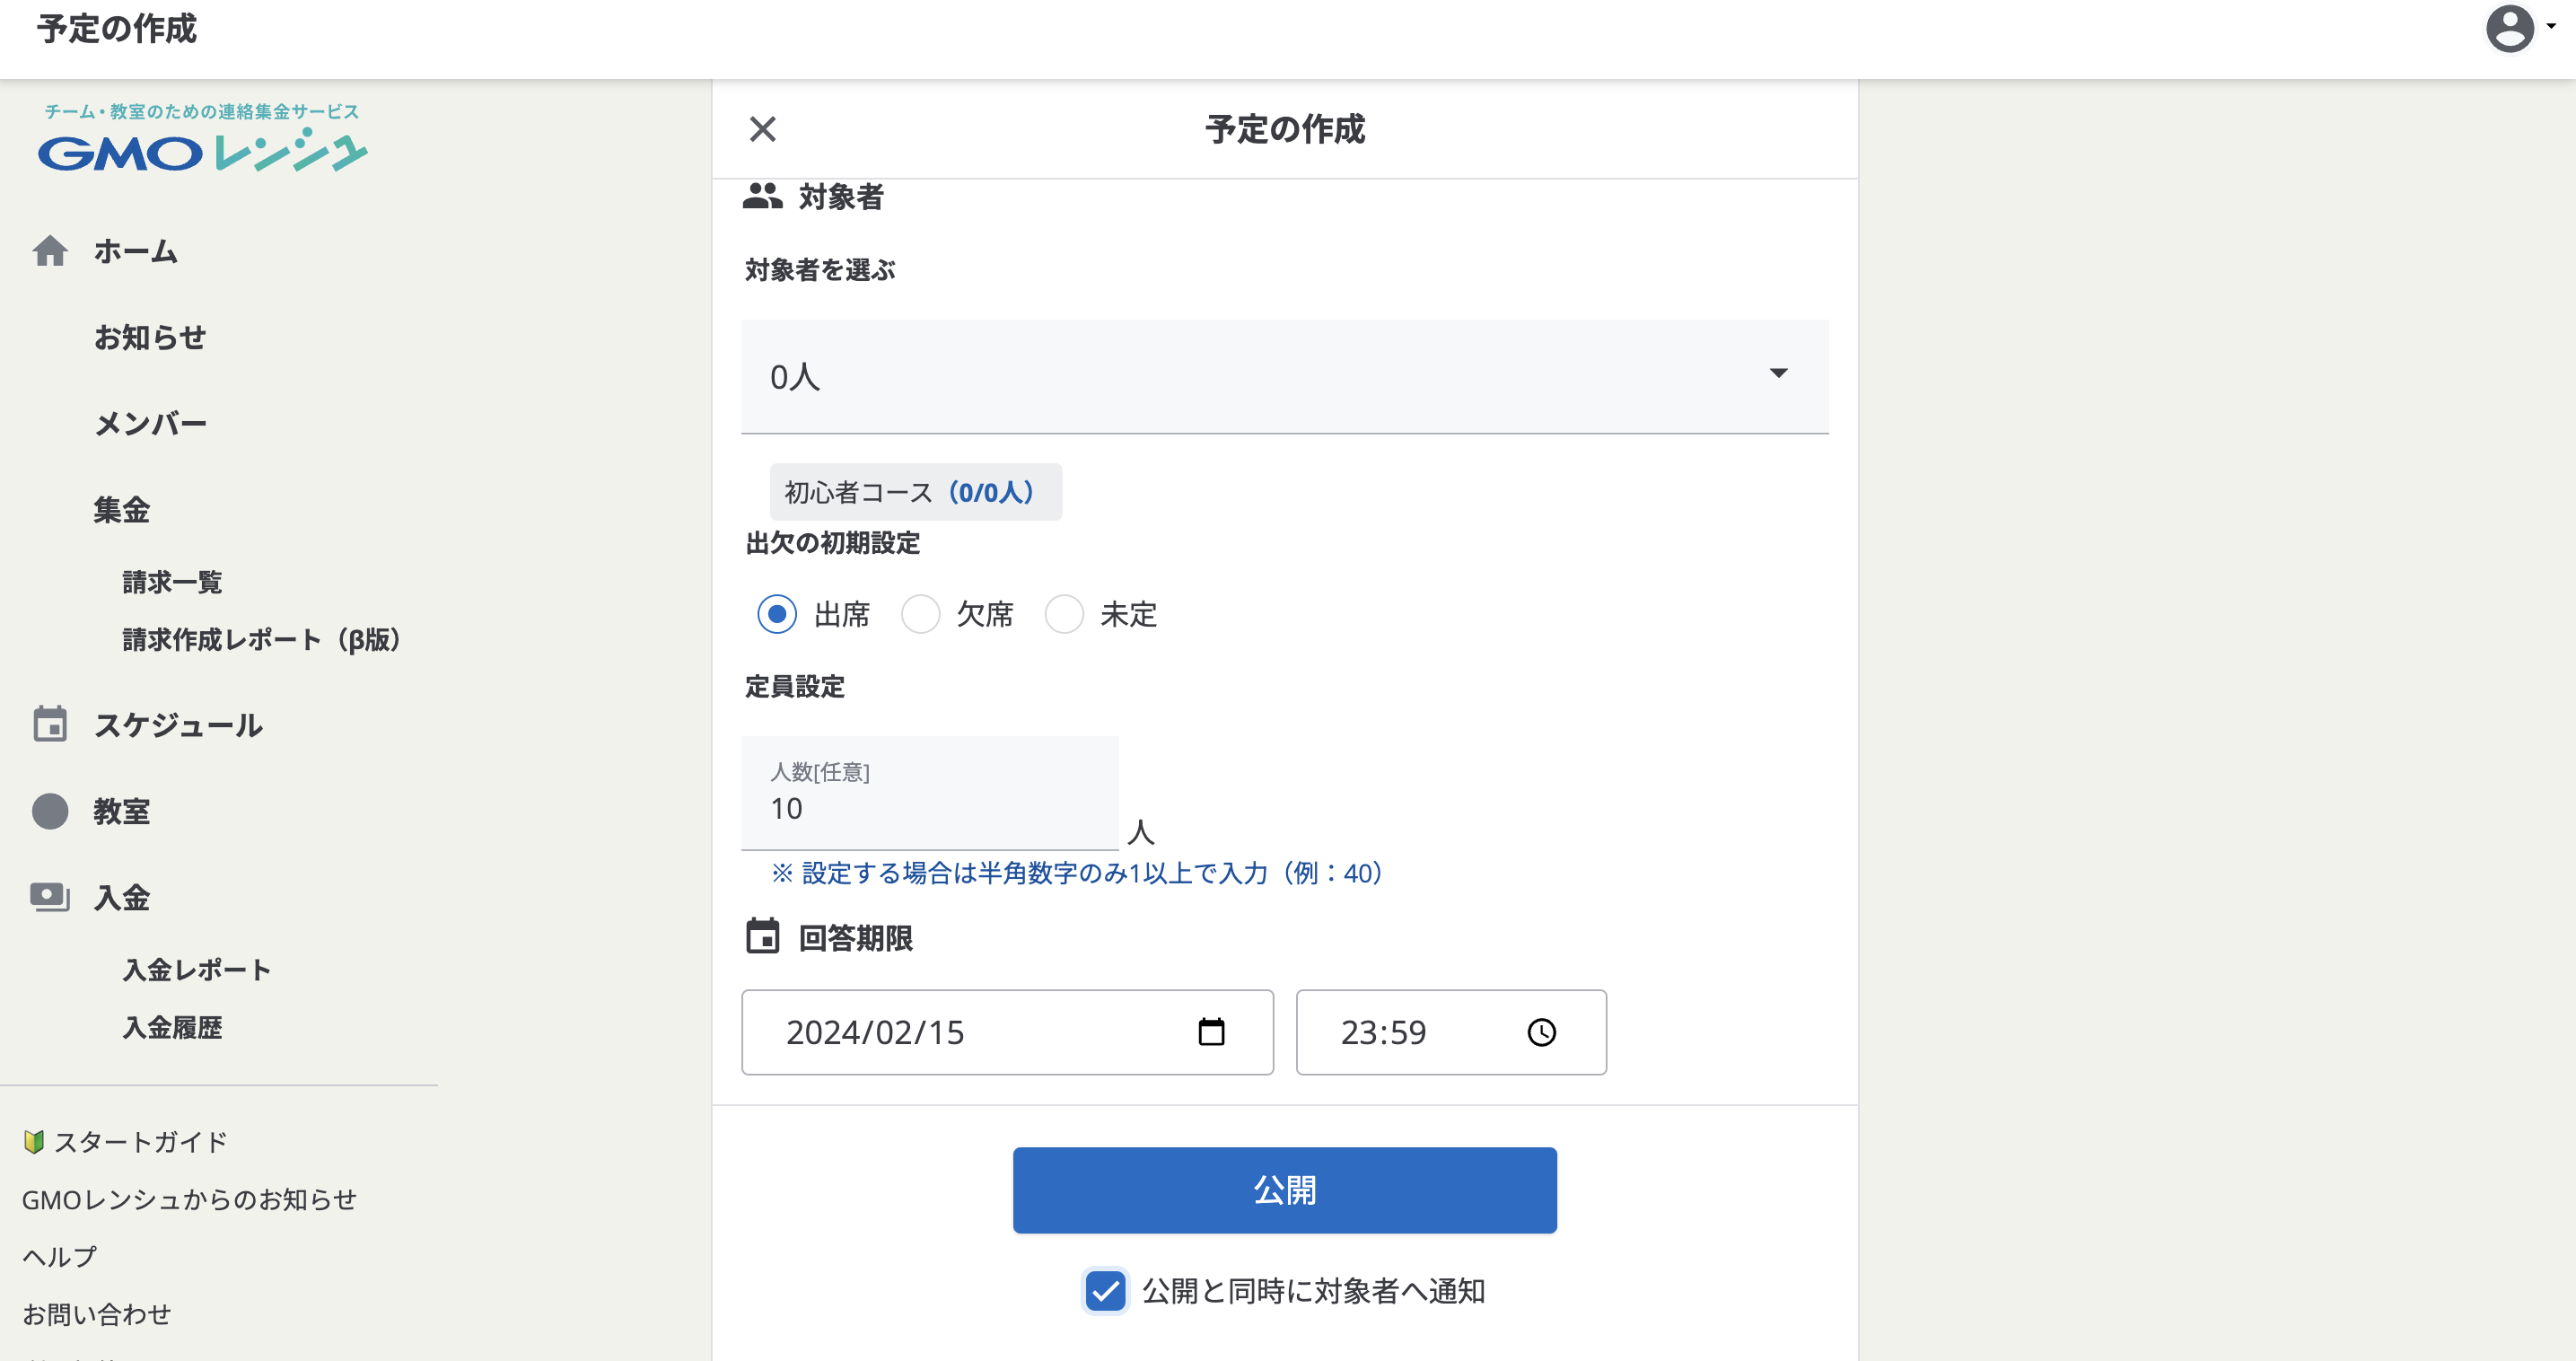Go to 入金レポート in the sidebar
Screen dimensions: 2576x1361
click(197, 970)
